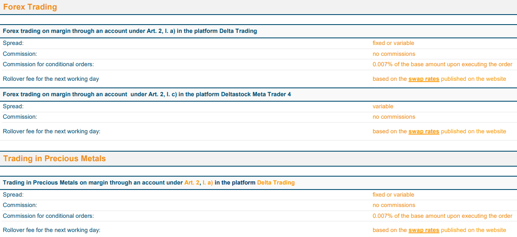Image resolution: width=517 pixels, height=237 pixels.
Task: Open swap rates link in Delta Trading Forex section
Action: tap(424, 79)
